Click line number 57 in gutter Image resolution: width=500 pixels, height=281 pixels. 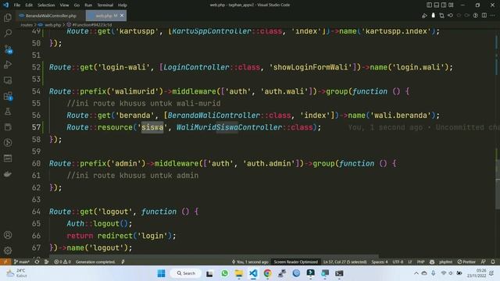(x=37, y=127)
